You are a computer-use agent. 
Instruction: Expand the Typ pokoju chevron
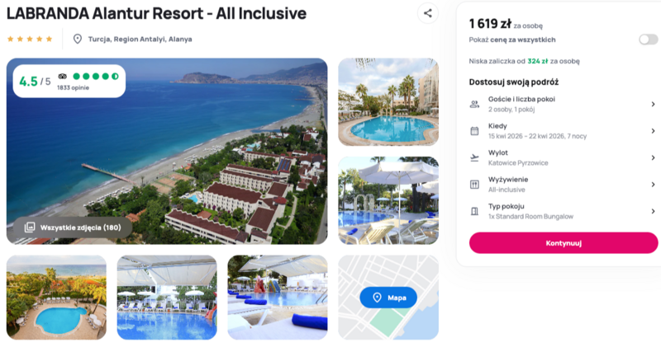653,211
